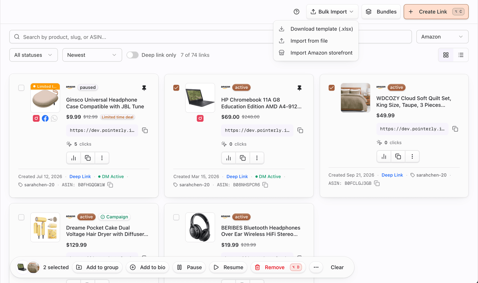Open the Amazon retailer dropdown

(x=442, y=37)
